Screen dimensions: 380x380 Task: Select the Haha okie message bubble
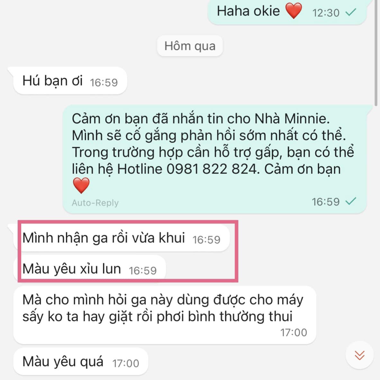(287, 12)
